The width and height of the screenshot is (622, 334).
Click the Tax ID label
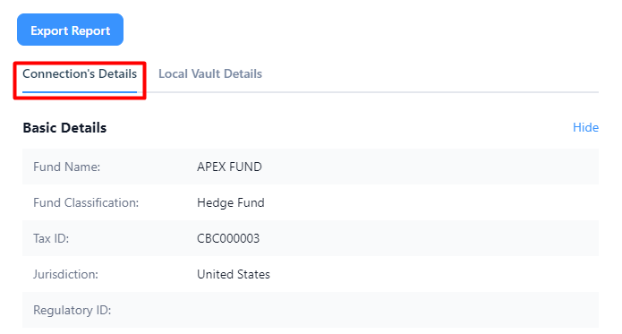[51, 238]
